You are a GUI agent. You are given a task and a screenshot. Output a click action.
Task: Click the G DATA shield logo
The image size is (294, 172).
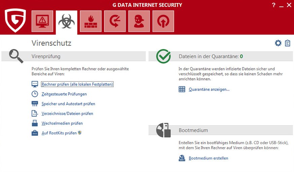15,21
